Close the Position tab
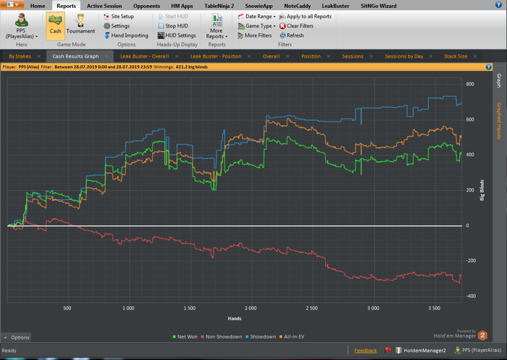 329,56
